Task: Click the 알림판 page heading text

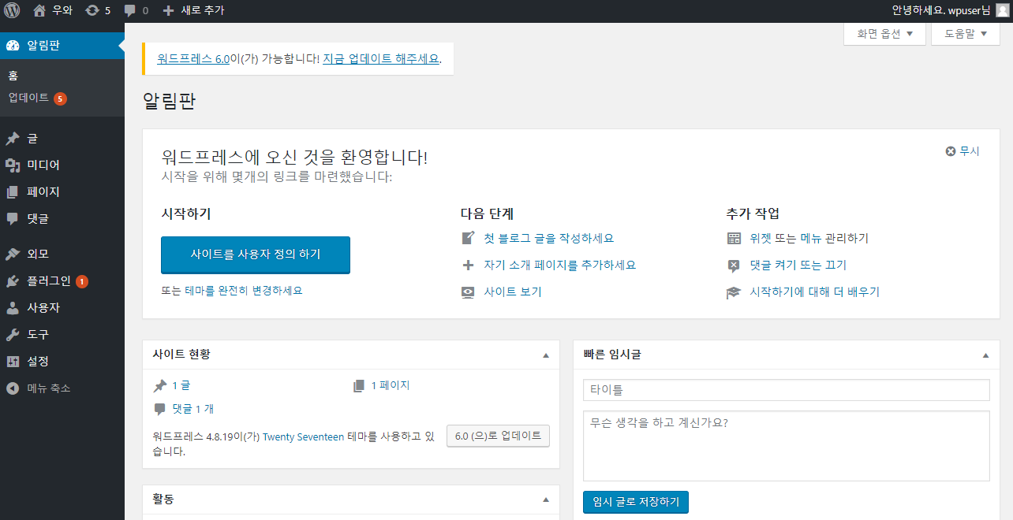Action: point(169,101)
